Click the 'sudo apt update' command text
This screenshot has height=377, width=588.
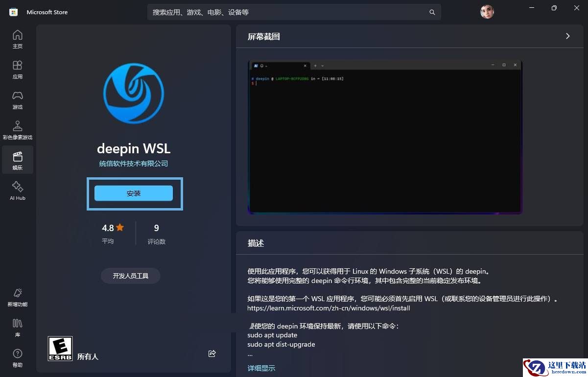272,335
